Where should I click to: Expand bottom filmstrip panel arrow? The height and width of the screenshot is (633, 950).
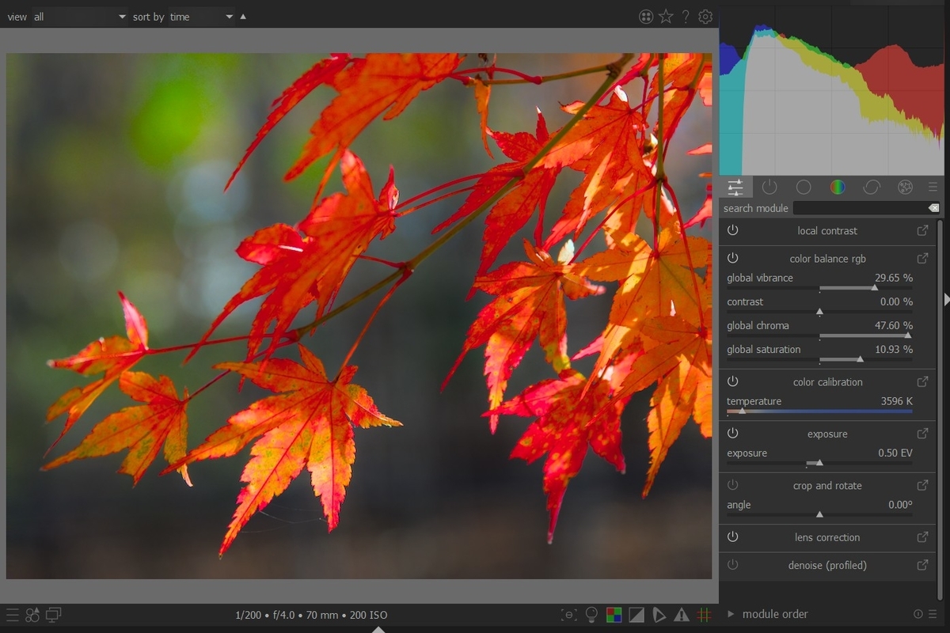click(x=378, y=630)
